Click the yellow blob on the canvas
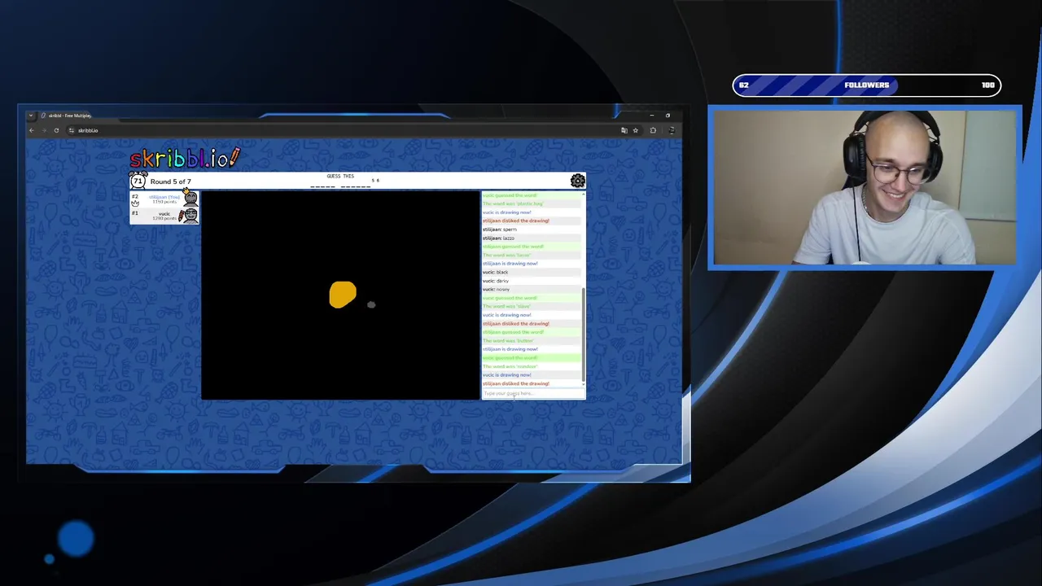 [343, 295]
